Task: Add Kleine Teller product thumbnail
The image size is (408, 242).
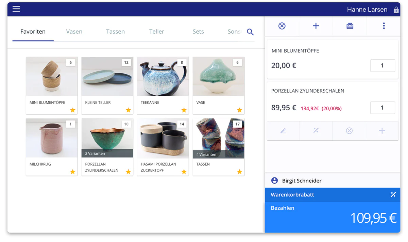Action: click(x=107, y=76)
